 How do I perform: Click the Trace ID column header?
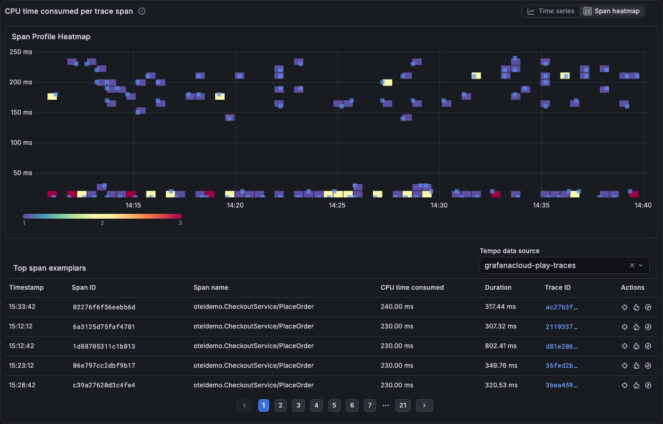coord(558,288)
